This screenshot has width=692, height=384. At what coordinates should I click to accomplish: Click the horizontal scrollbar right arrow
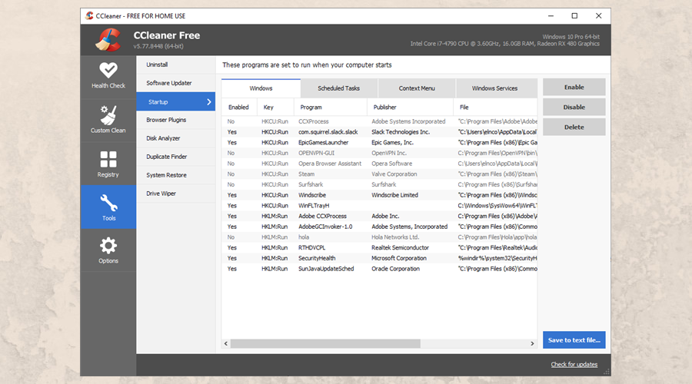532,343
